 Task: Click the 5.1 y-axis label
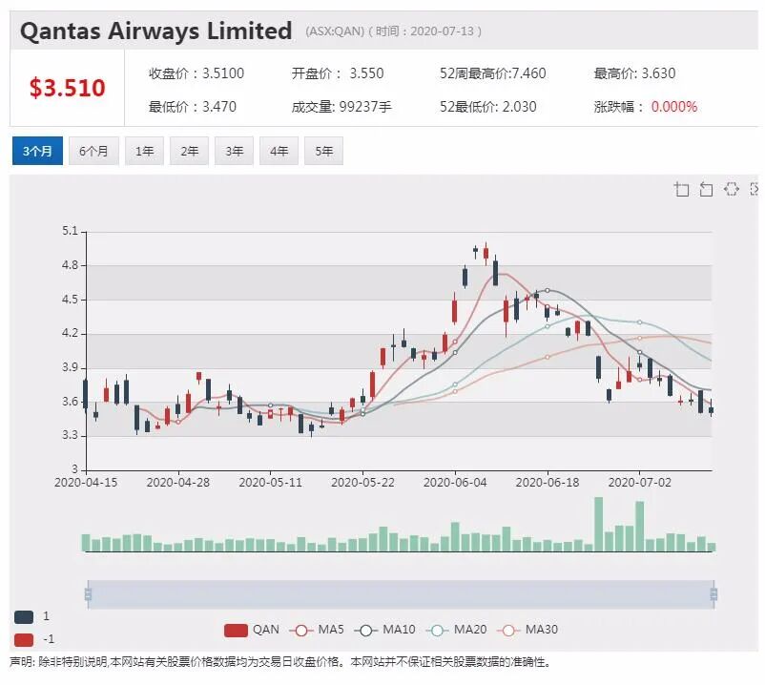pos(70,231)
